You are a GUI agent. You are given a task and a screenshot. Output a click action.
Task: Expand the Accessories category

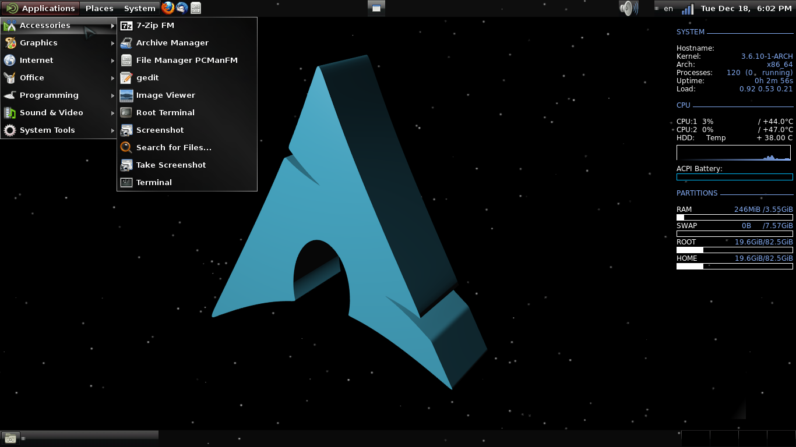coord(59,26)
